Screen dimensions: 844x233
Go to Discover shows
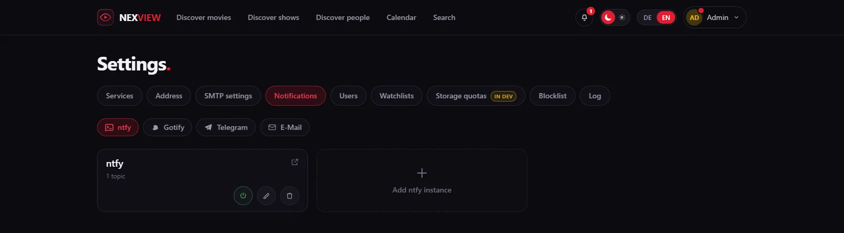point(273,17)
